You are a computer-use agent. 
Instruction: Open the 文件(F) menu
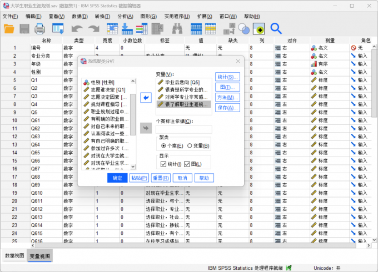[x=10, y=16]
